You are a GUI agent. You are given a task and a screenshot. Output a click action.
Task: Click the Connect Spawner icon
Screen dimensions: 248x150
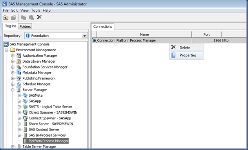(25, 118)
